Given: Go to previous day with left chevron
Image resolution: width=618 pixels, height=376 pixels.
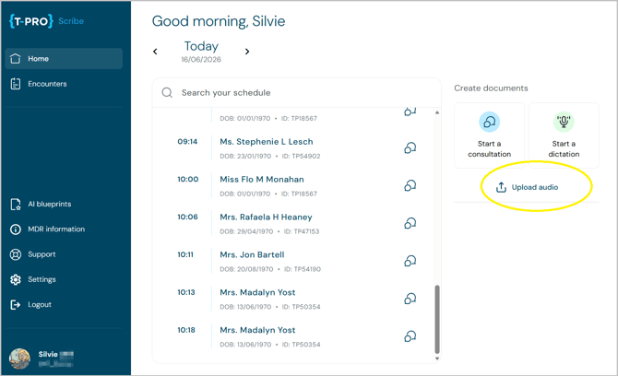Looking at the screenshot, I should [x=155, y=52].
